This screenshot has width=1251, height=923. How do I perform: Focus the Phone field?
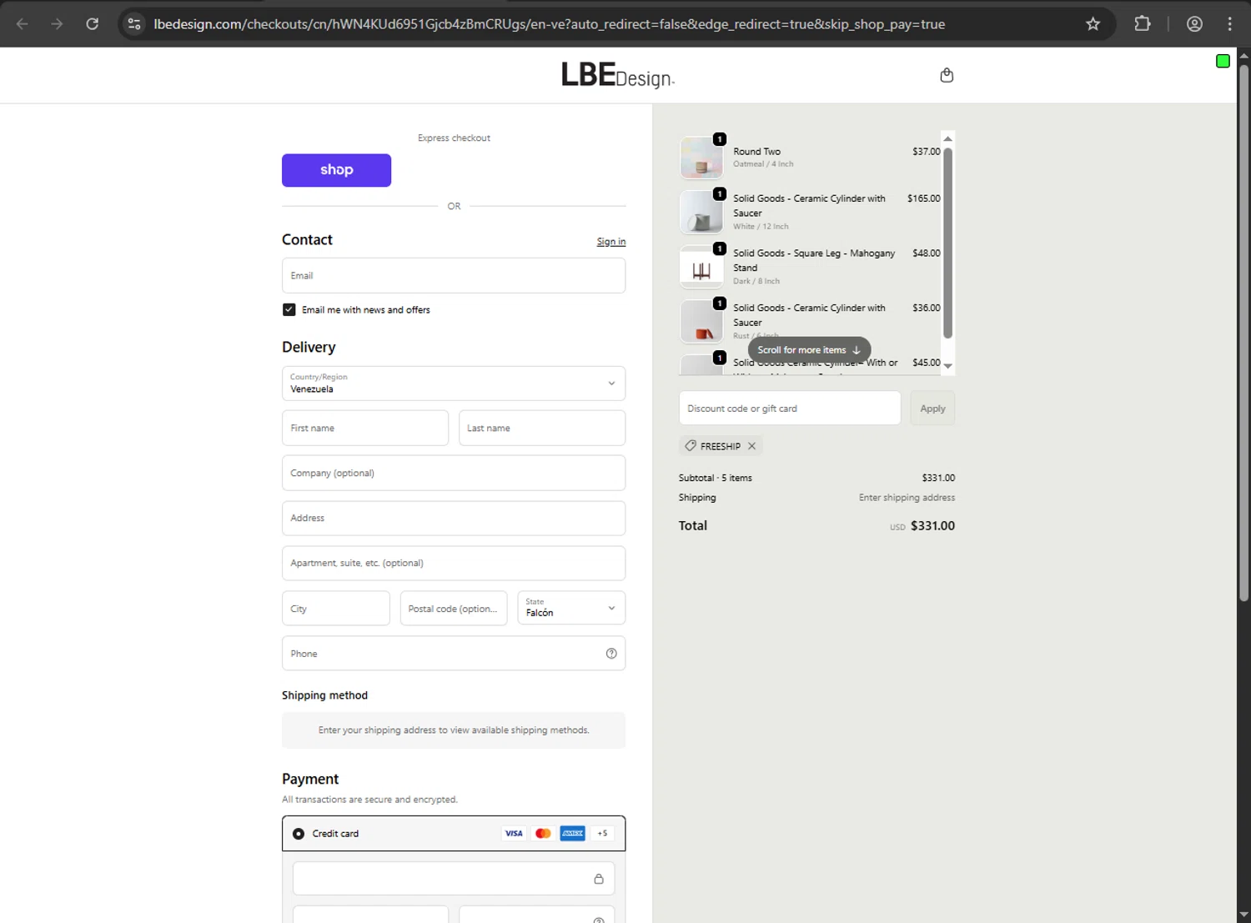point(454,654)
